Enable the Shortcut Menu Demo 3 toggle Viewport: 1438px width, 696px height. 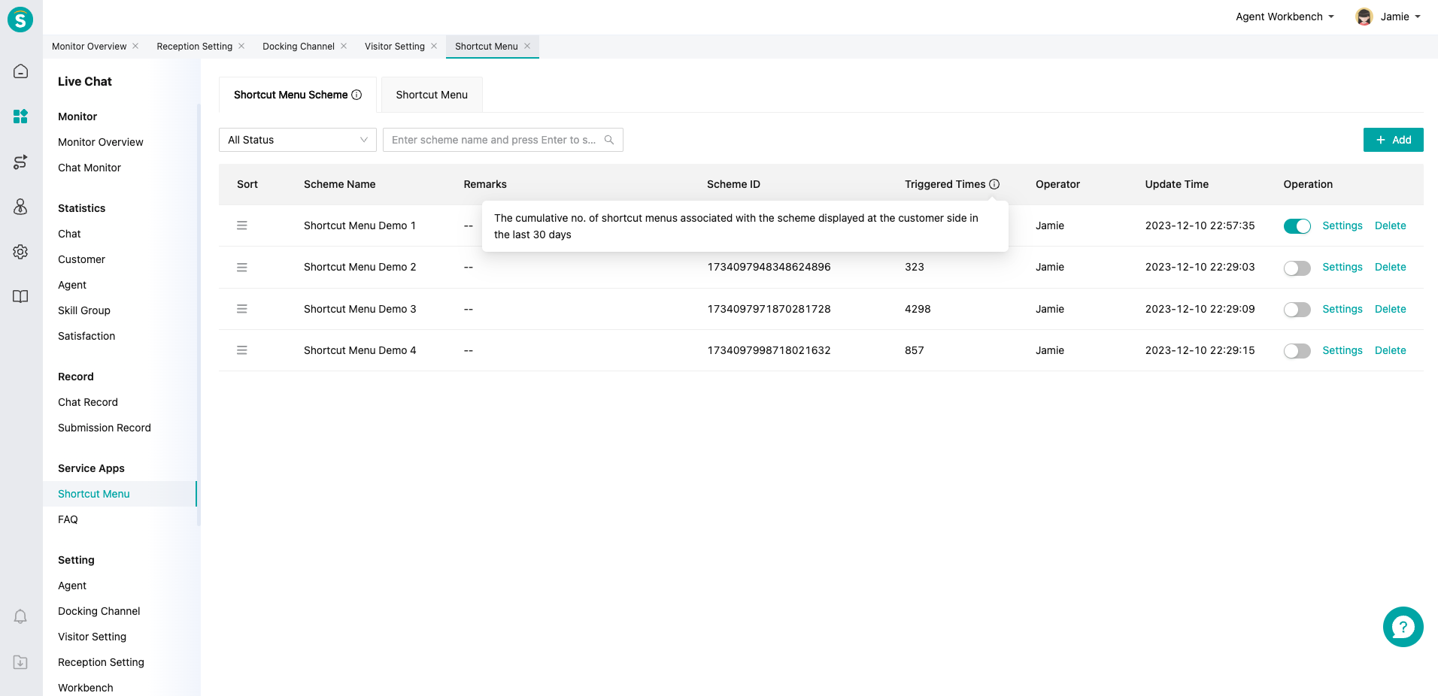pyautogui.click(x=1297, y=310)
